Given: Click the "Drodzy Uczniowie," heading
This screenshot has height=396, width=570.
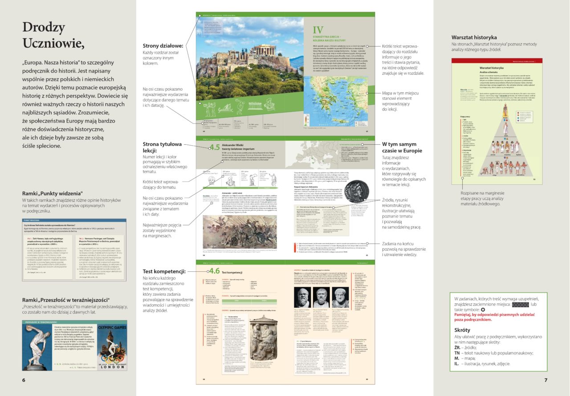Looking at the screenshot, I should click(x=53, y=35).
